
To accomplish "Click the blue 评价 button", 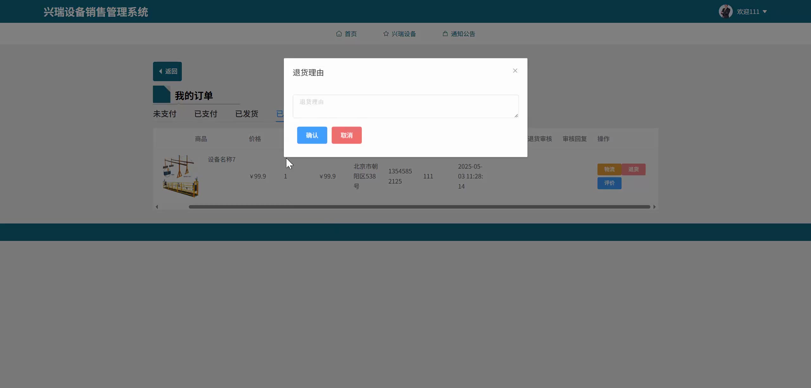I will pyautogui.click(x=609, y=183).
